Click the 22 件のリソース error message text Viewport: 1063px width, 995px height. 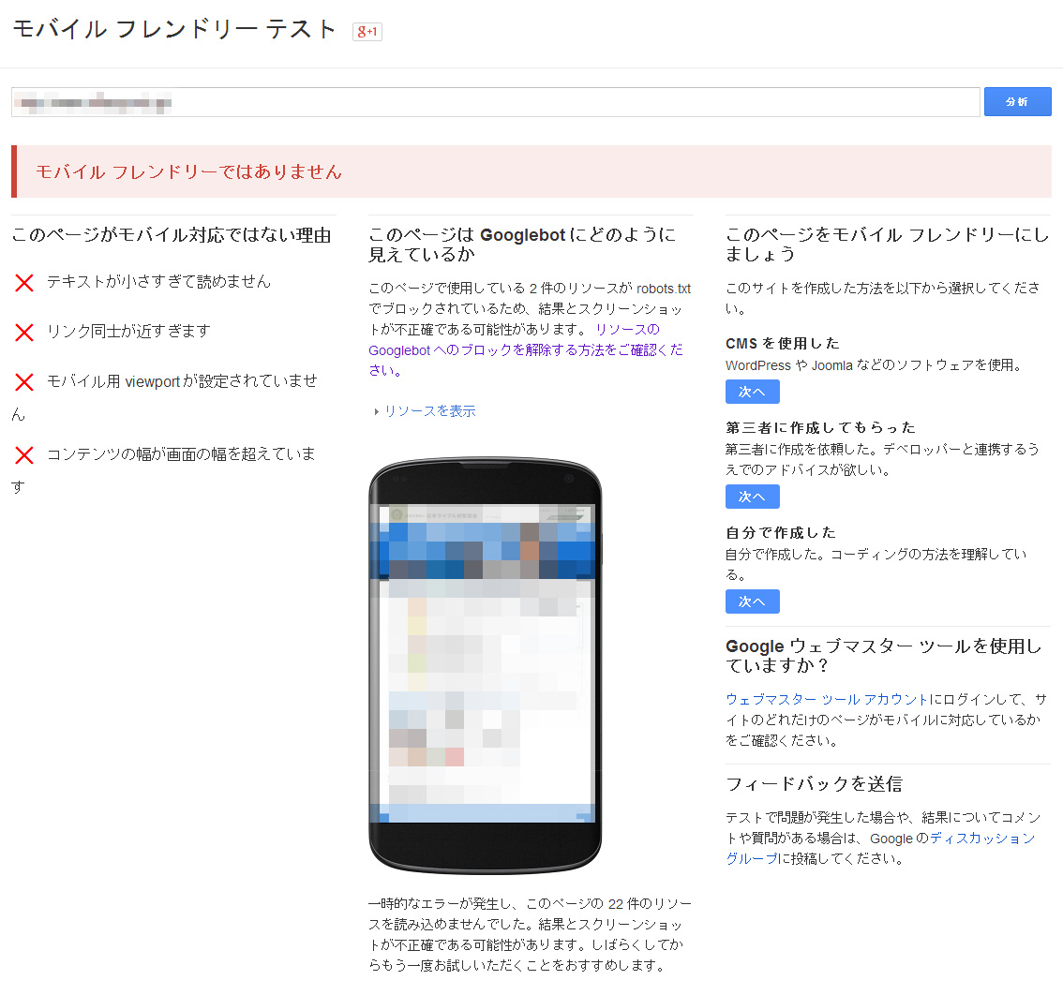coord(531,934)
